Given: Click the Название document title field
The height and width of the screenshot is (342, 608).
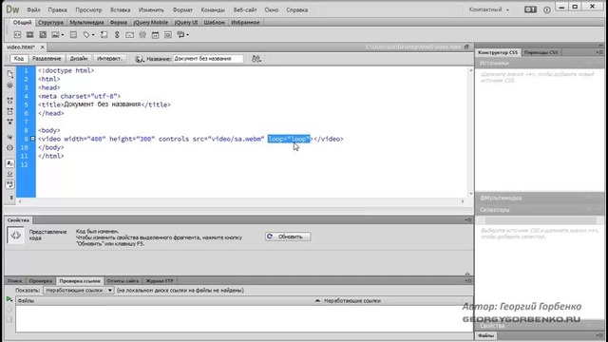Looking at the screenshot, I should tap(208, 59).
